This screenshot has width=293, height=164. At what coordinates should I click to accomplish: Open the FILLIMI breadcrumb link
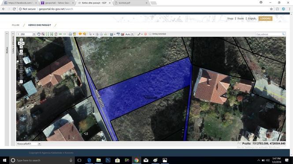(15, 25)
